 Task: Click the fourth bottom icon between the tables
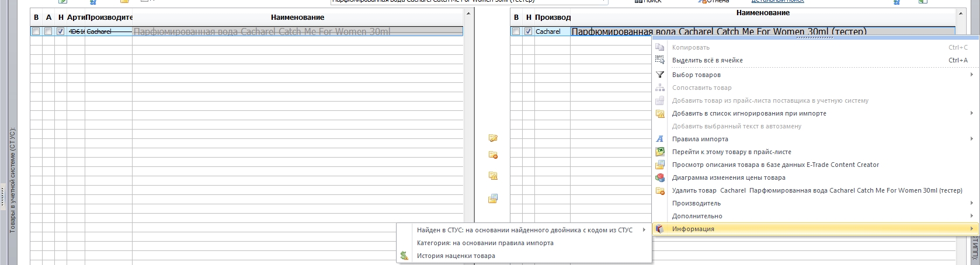pos(493,198)
